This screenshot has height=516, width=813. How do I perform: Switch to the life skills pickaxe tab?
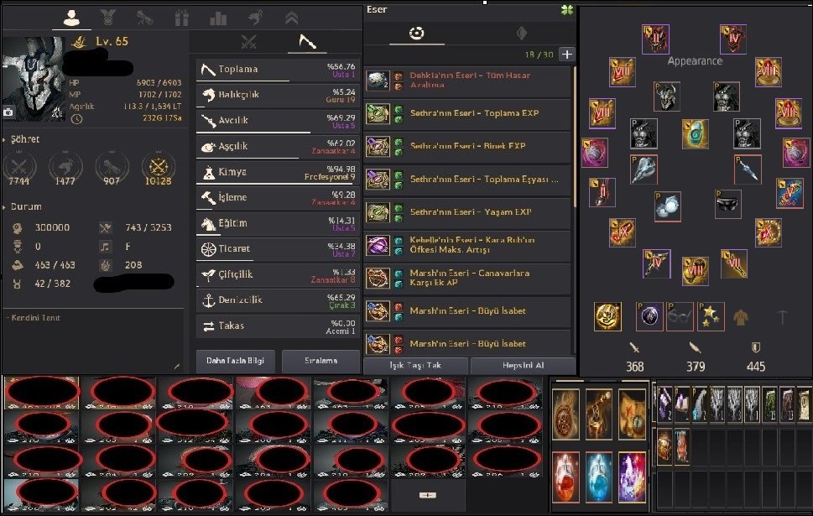coord(307,41)
